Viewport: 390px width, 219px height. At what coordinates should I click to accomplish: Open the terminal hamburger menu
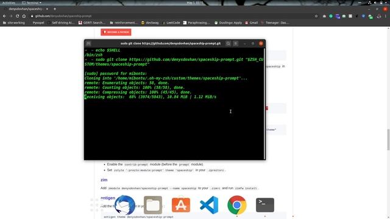click(236, 43)
